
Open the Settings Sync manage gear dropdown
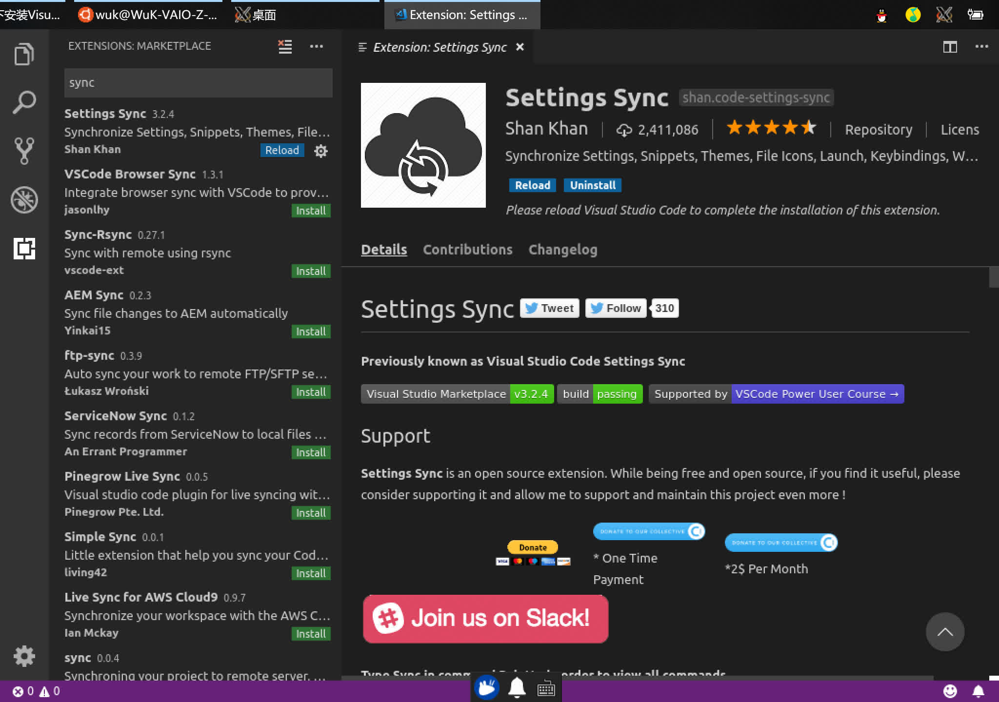point(320,151)
